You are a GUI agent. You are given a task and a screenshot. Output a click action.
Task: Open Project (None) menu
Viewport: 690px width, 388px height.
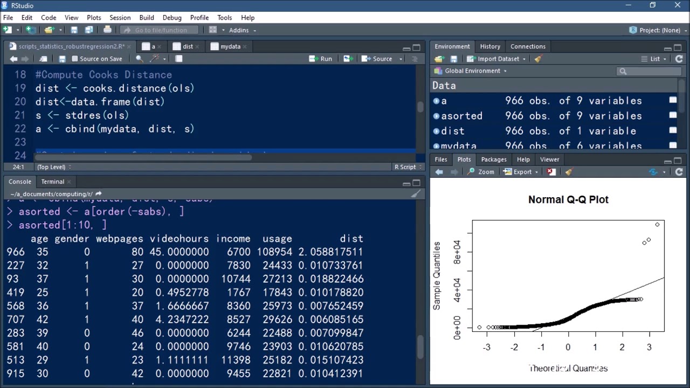click(658, 30)
